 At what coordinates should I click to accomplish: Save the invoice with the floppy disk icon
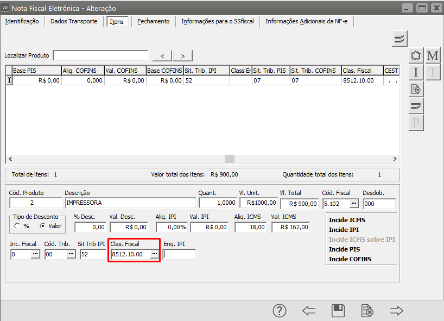coord(338,311)
